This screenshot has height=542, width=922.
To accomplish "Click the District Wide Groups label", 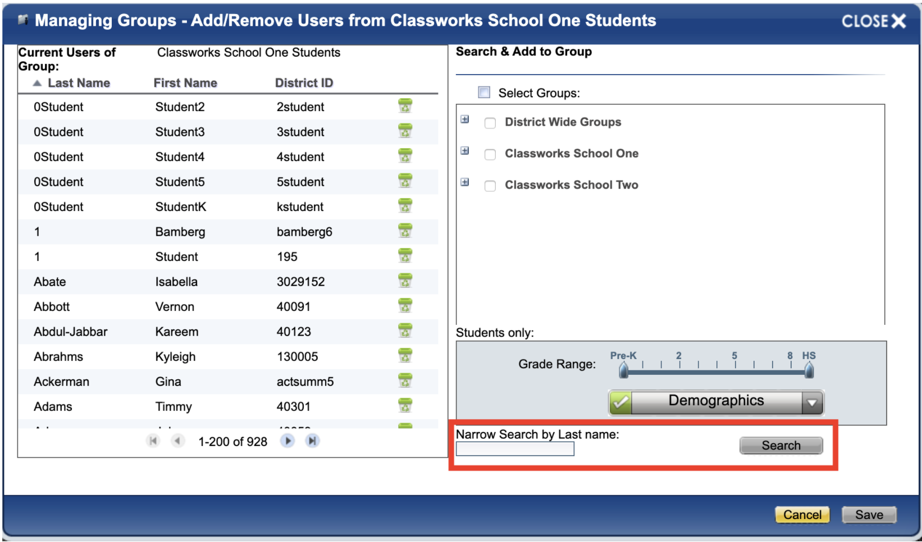I will point(563,122).
